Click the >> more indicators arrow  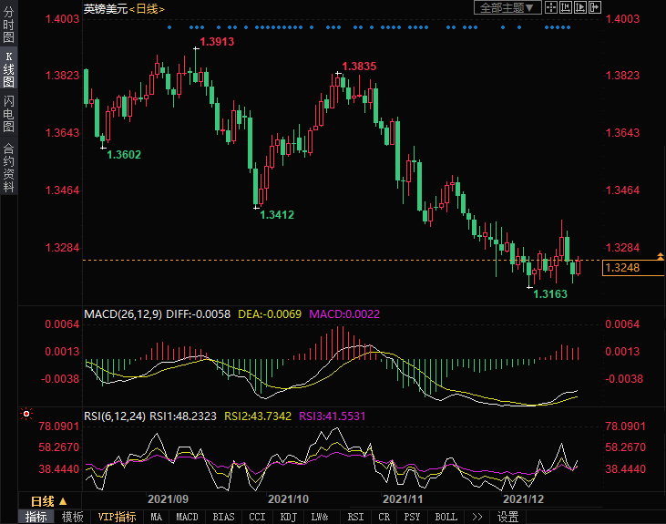click(x=476, y=517)
